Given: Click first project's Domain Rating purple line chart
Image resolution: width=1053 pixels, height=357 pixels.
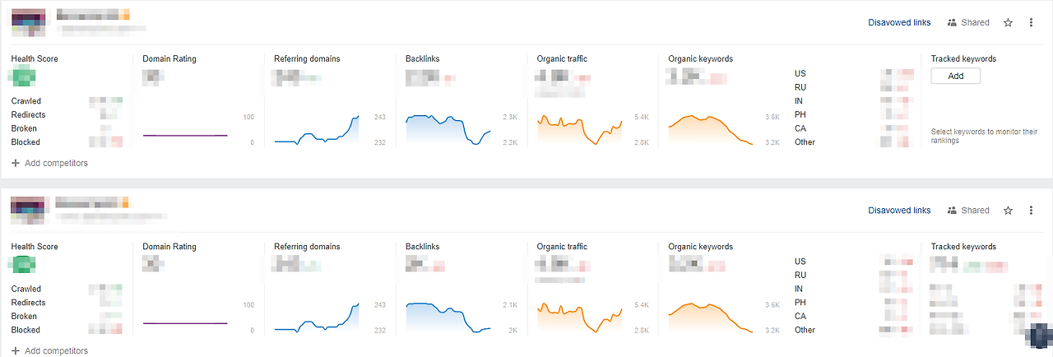Looking at the screenshot, I should coord(185,135).
